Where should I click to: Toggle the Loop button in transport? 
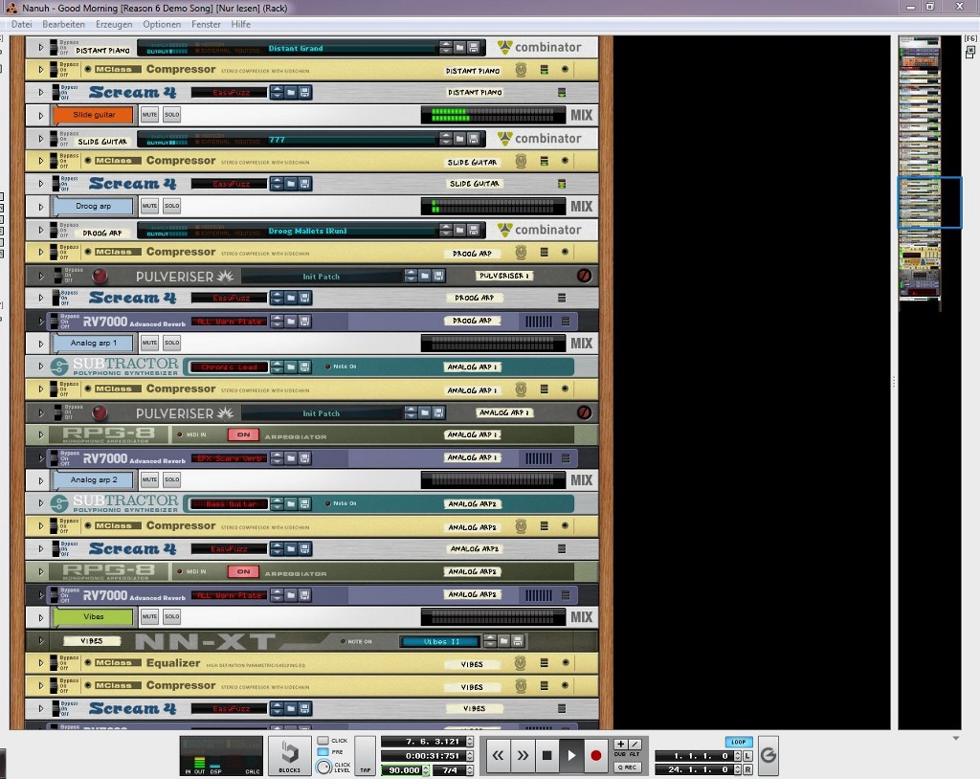tap(738, 742)
